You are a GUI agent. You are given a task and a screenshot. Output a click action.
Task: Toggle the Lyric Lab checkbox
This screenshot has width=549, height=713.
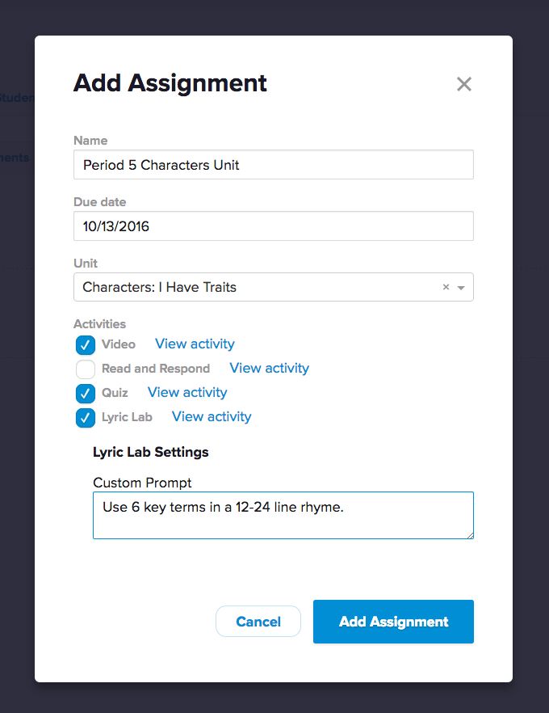point(86,418)
